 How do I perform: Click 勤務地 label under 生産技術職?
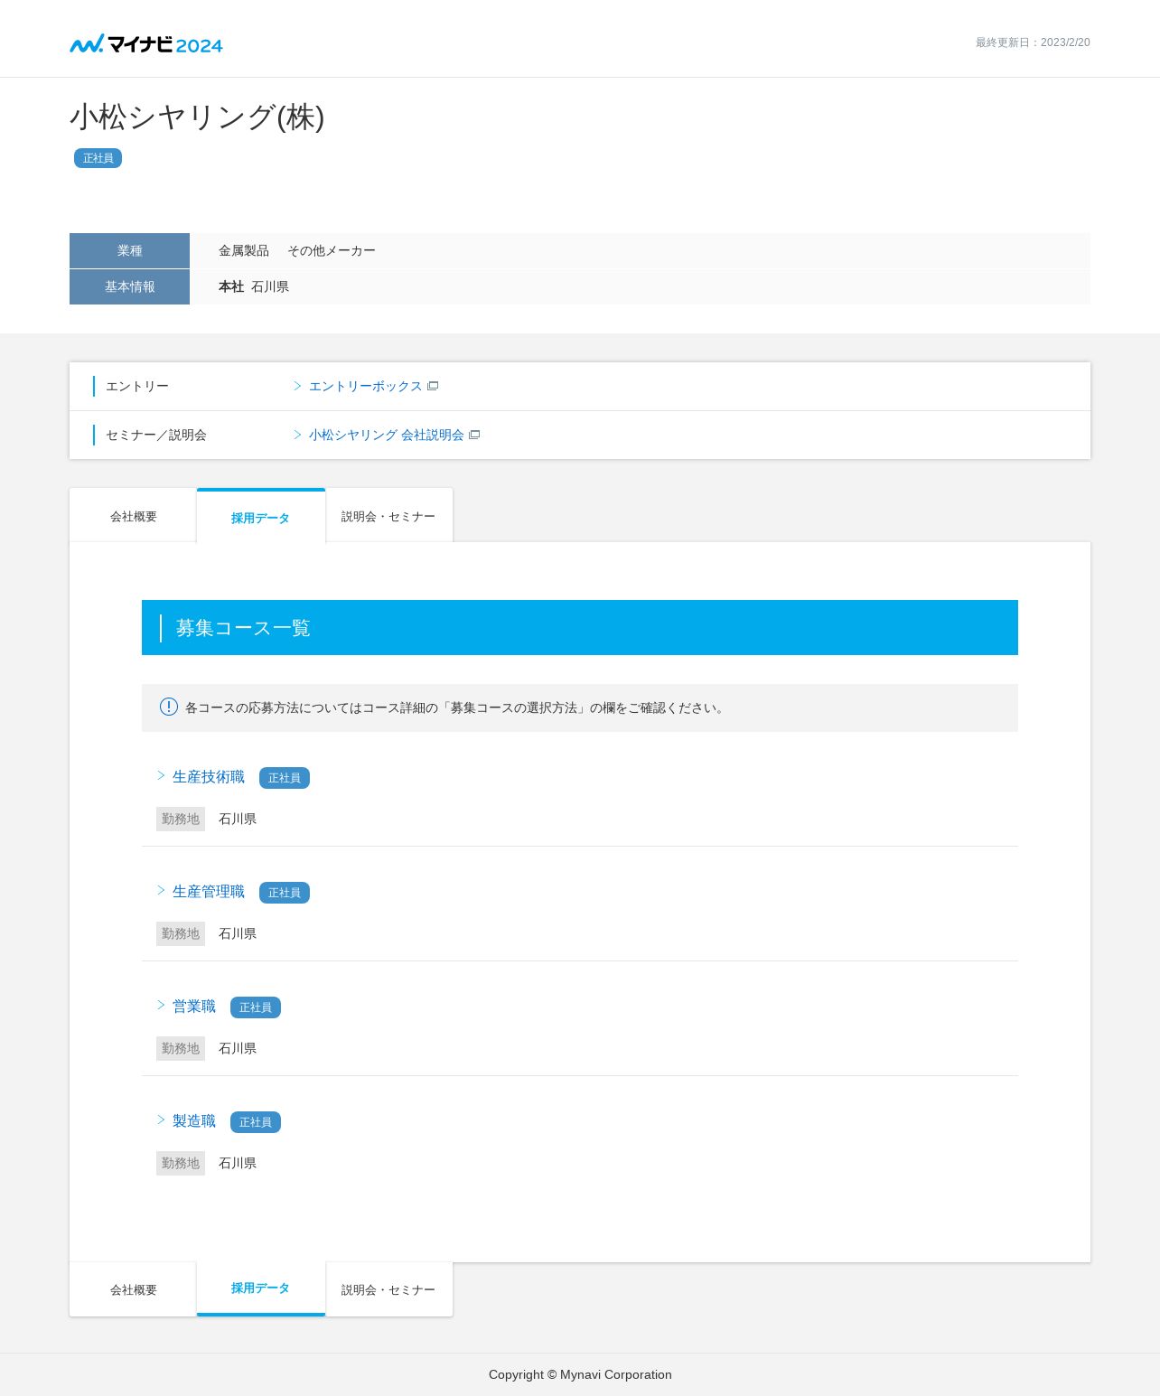coord(181,819)
